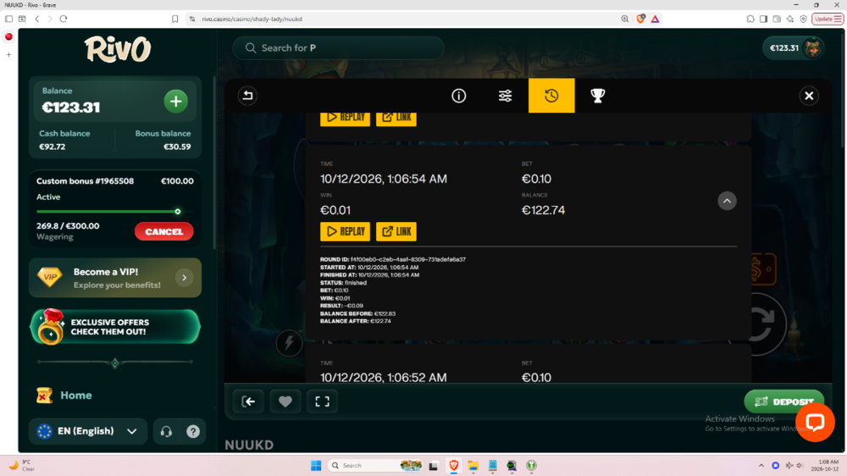Click the taskbar Search box

click(x=375, y=465)
